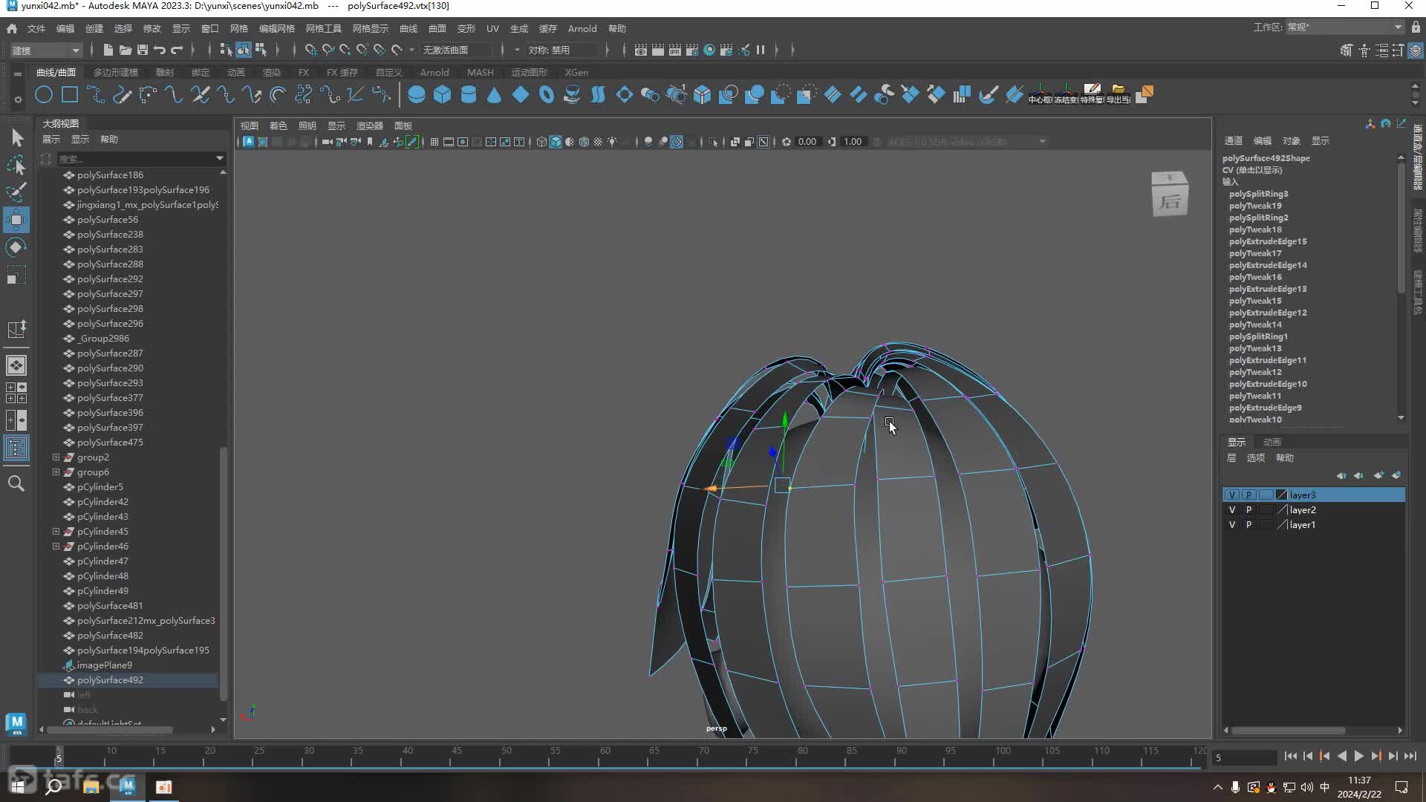Open the 无激活曲面 live surface field
The height and width of the screenshot is (802, 1426).
coord(456,50)
